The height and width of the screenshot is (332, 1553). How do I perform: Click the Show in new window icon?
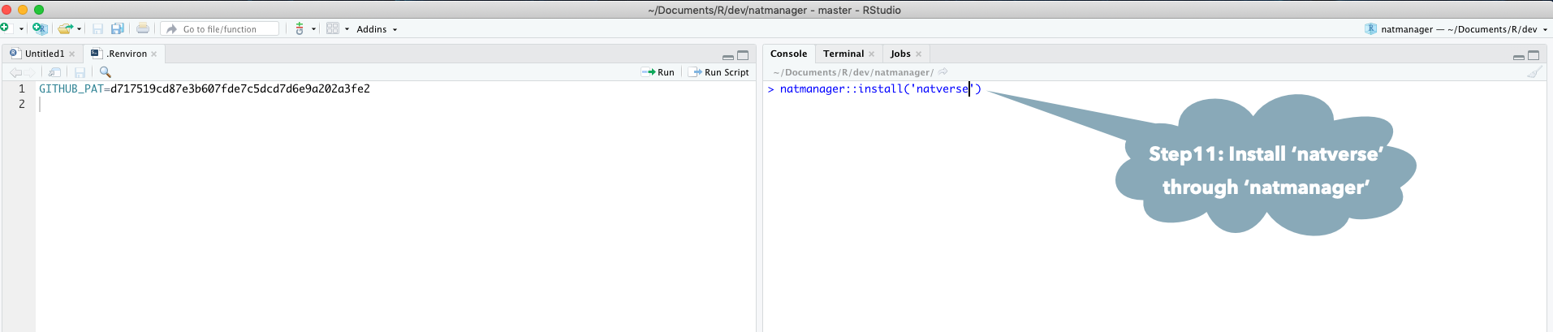tap(54, 72)
